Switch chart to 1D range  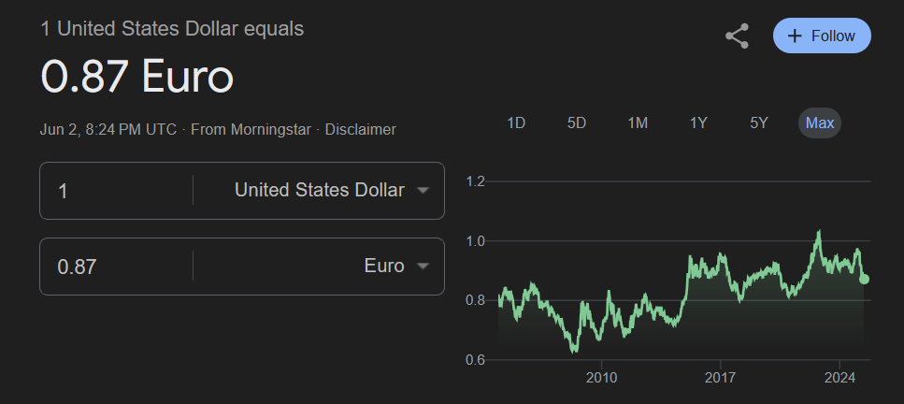tap(516, 123)
